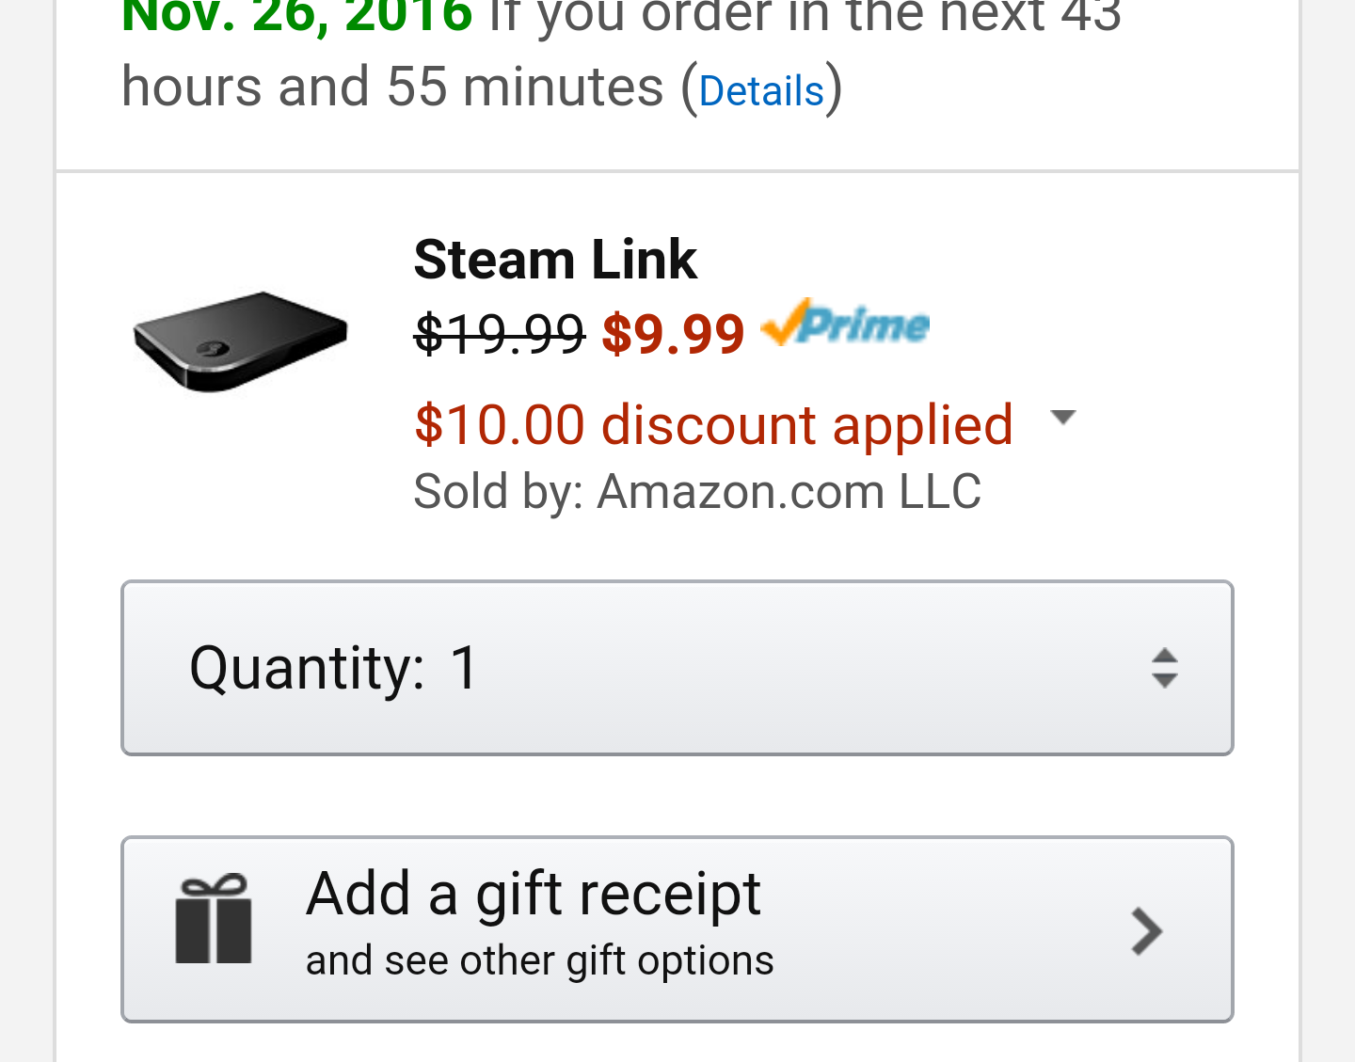Select Add a gift receipt

(x=534, y=894)
